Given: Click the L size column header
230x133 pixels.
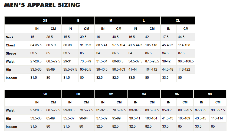Looking at the screenshot, I should click(x=144, y=21).
